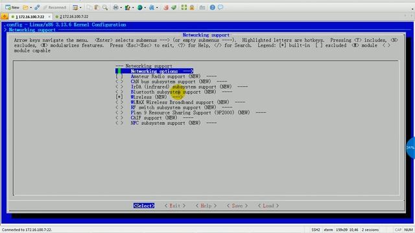415x233 pixels.
Task: Click the CAP indicator in status bar
Action: [397, 230]
